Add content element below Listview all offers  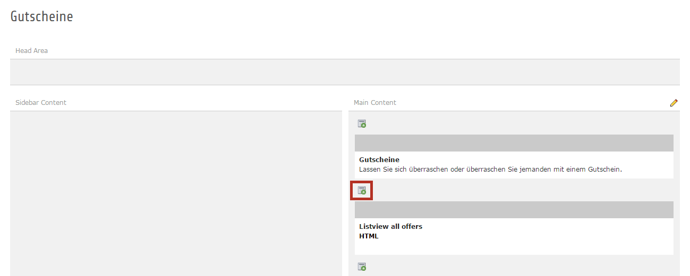[x=362, y=266]
